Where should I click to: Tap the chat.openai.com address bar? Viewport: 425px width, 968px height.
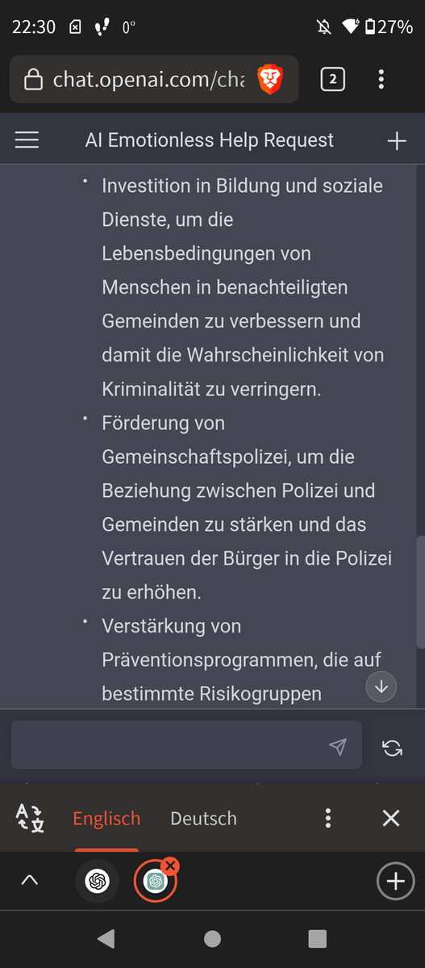pos(149,79)
